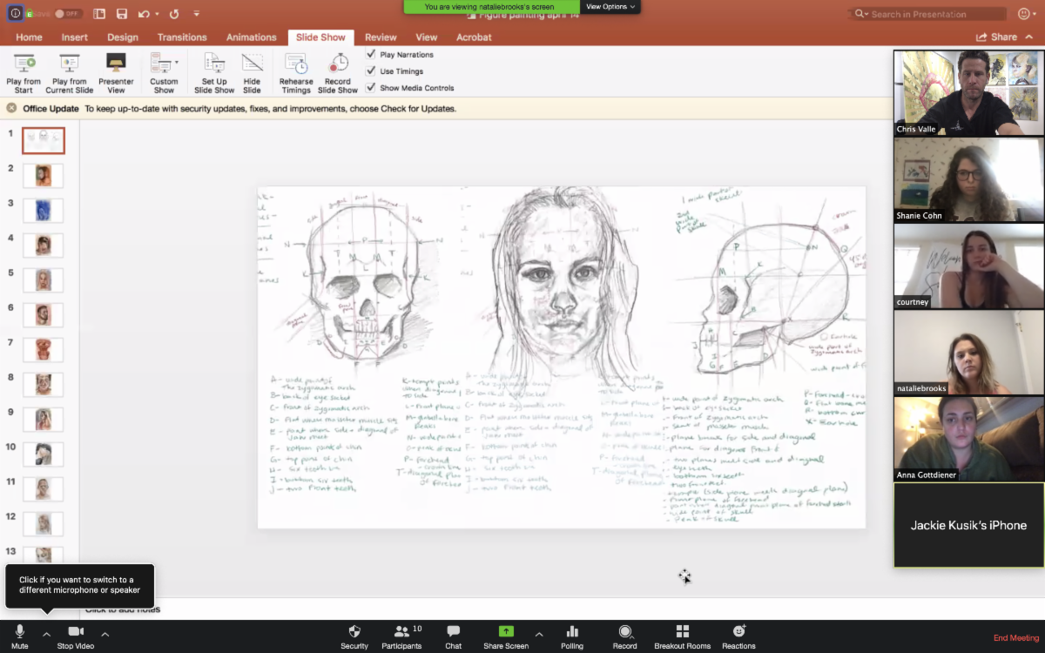Click Record Slide Show icon
1045x653 pixels.
pos(338,64)
